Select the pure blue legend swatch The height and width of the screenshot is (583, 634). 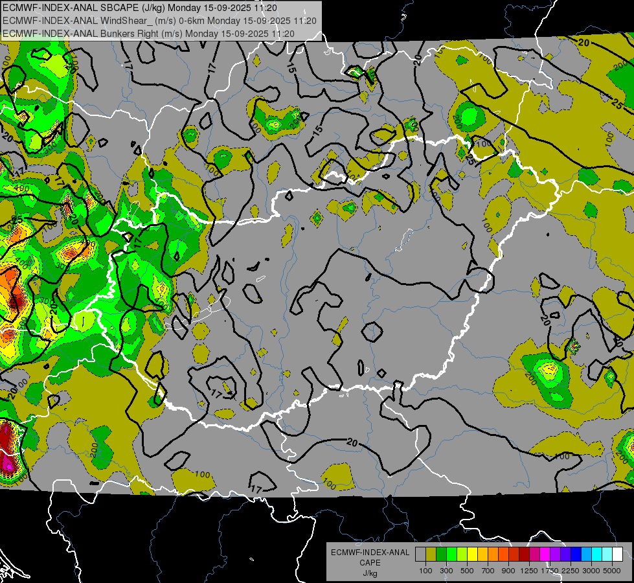576,554
